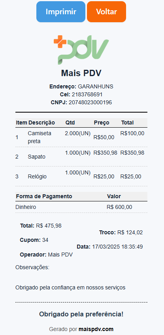This screenshot has height=335, width=164.
Task: Click the orange Voltar button
Action: click(106, 12)
